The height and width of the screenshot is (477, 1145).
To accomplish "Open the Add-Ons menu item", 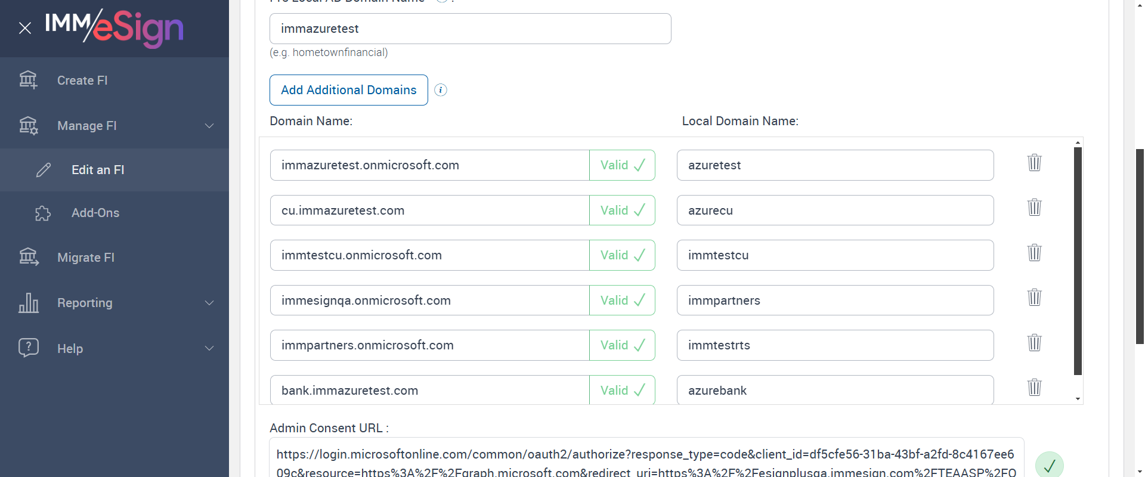I will tap(95, 213).
